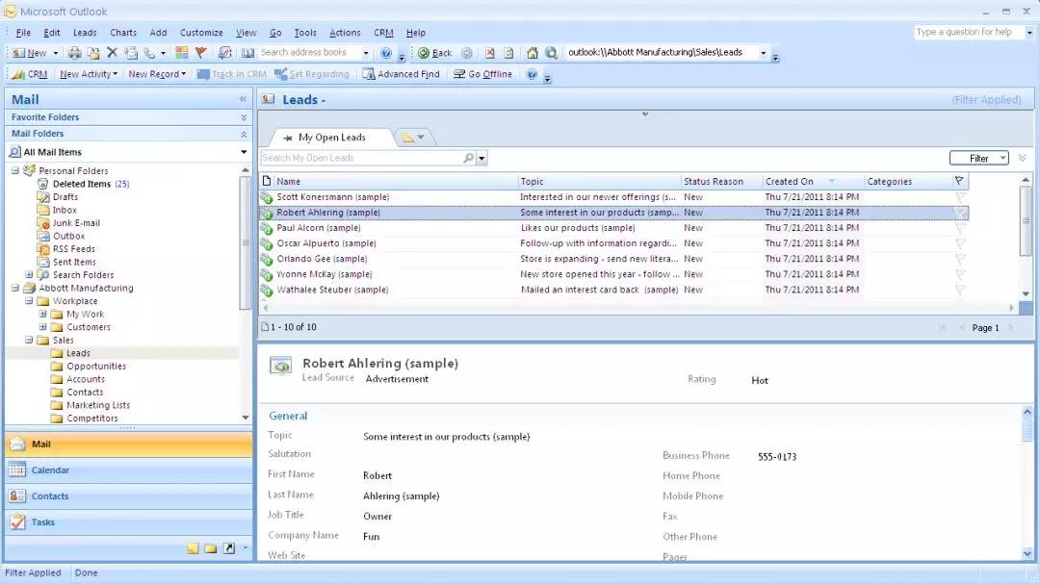Image resolution: width=1040 pixels, height=584 pixels.
Task: Click the folder list vertical scrollbar
Action: click(246, 289)
